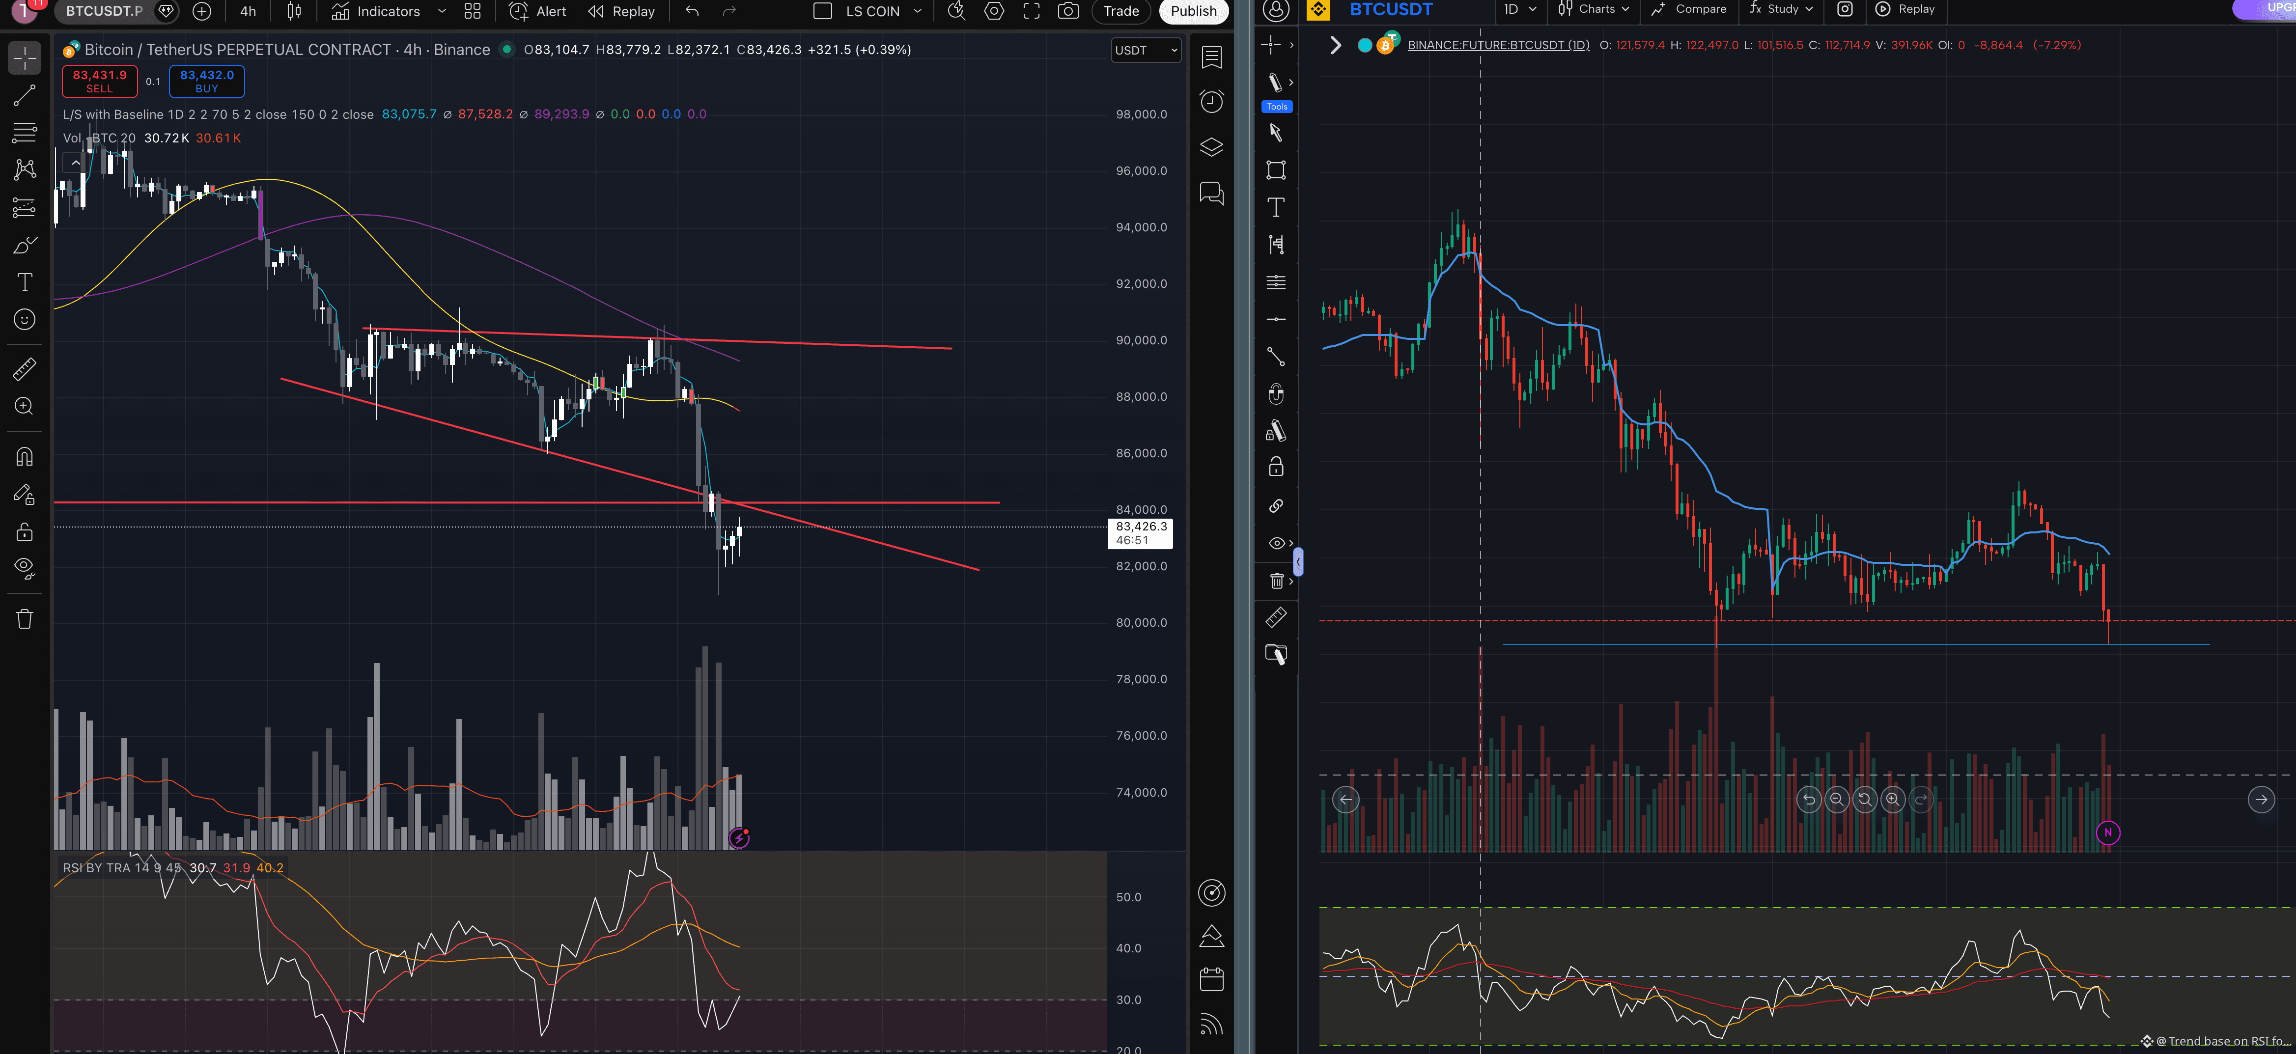Open the 1D interval dropdown
Image resolution: width=2296 pixels, height=1054 pixels.
coord(1520,9)
